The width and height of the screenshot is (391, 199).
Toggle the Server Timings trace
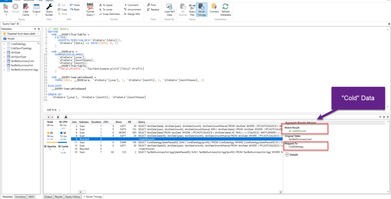coord(201,10)
